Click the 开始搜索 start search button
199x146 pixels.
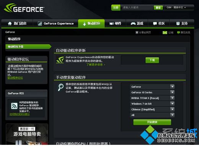(152, 122)
